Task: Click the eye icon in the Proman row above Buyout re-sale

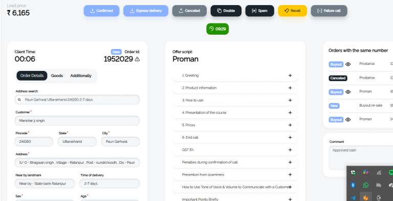Action: pos(348,92)
